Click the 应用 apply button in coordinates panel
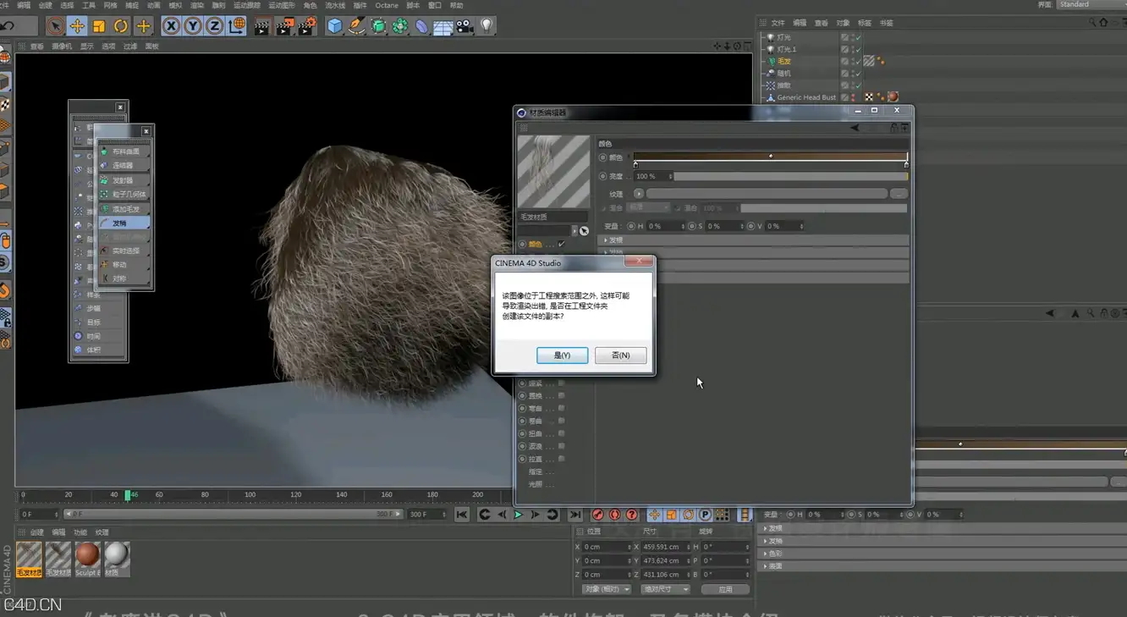This screenshot has height=617, width=1127. [725, 589]
